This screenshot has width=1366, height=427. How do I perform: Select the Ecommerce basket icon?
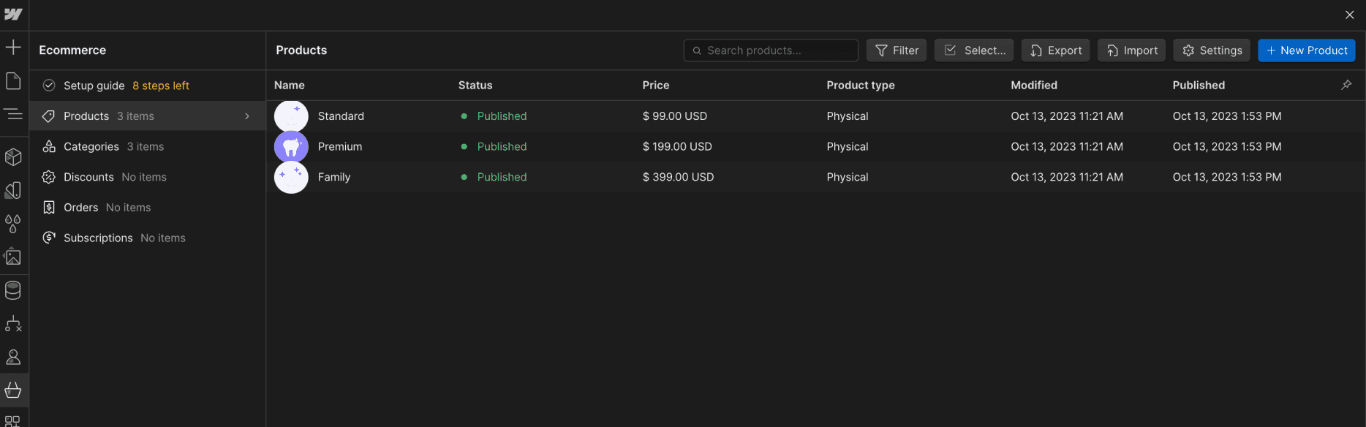pos(13,390)
